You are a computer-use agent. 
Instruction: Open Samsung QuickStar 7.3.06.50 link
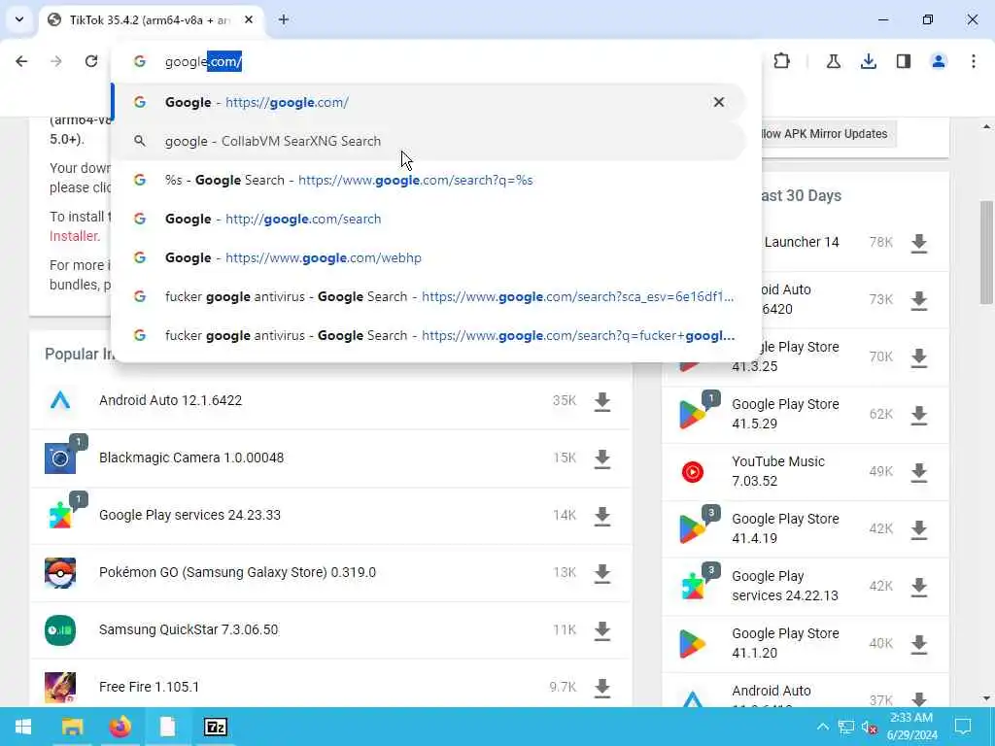point(189,629)
